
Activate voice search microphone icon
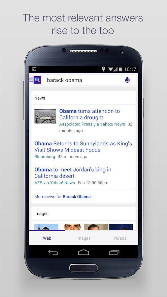[x=127, y=80]
